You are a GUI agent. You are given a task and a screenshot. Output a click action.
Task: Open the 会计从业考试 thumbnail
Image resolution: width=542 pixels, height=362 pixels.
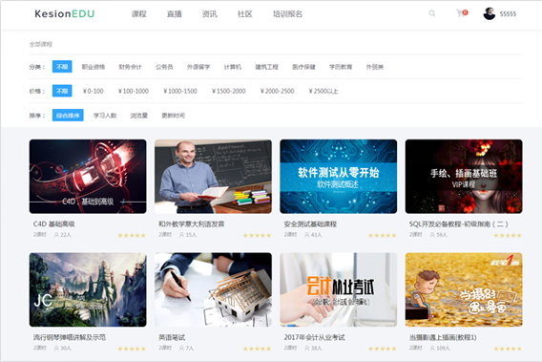click(x=339, y=289)
